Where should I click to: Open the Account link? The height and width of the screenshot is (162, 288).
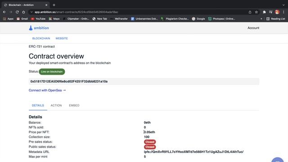click(253, 28)
